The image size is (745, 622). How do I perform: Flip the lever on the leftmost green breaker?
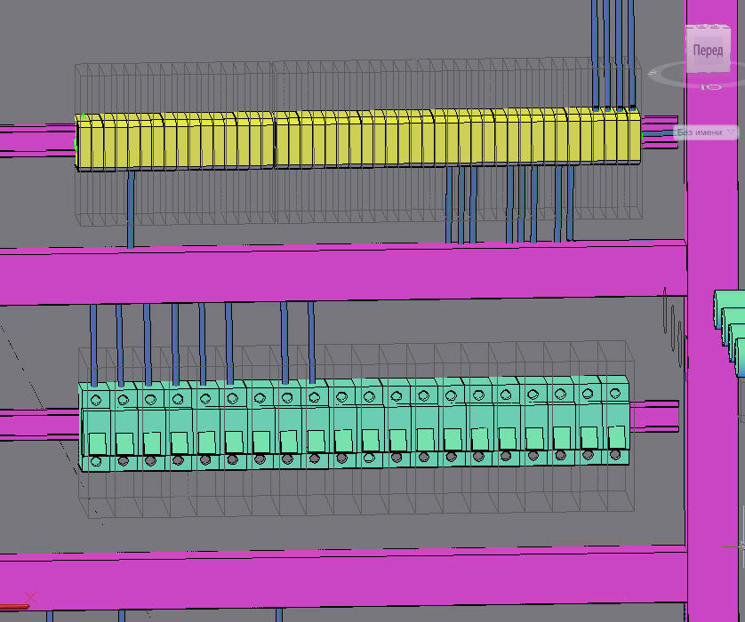tap(97, 442)
